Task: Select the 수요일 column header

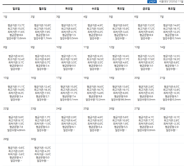Action: [x=95, y=9]
